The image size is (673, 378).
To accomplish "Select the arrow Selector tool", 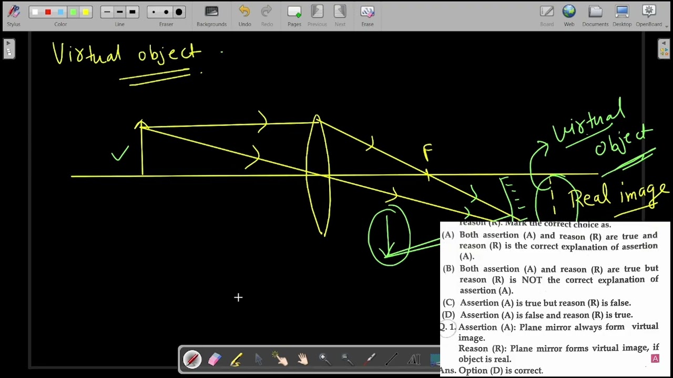I will click(x=258, y=359).
